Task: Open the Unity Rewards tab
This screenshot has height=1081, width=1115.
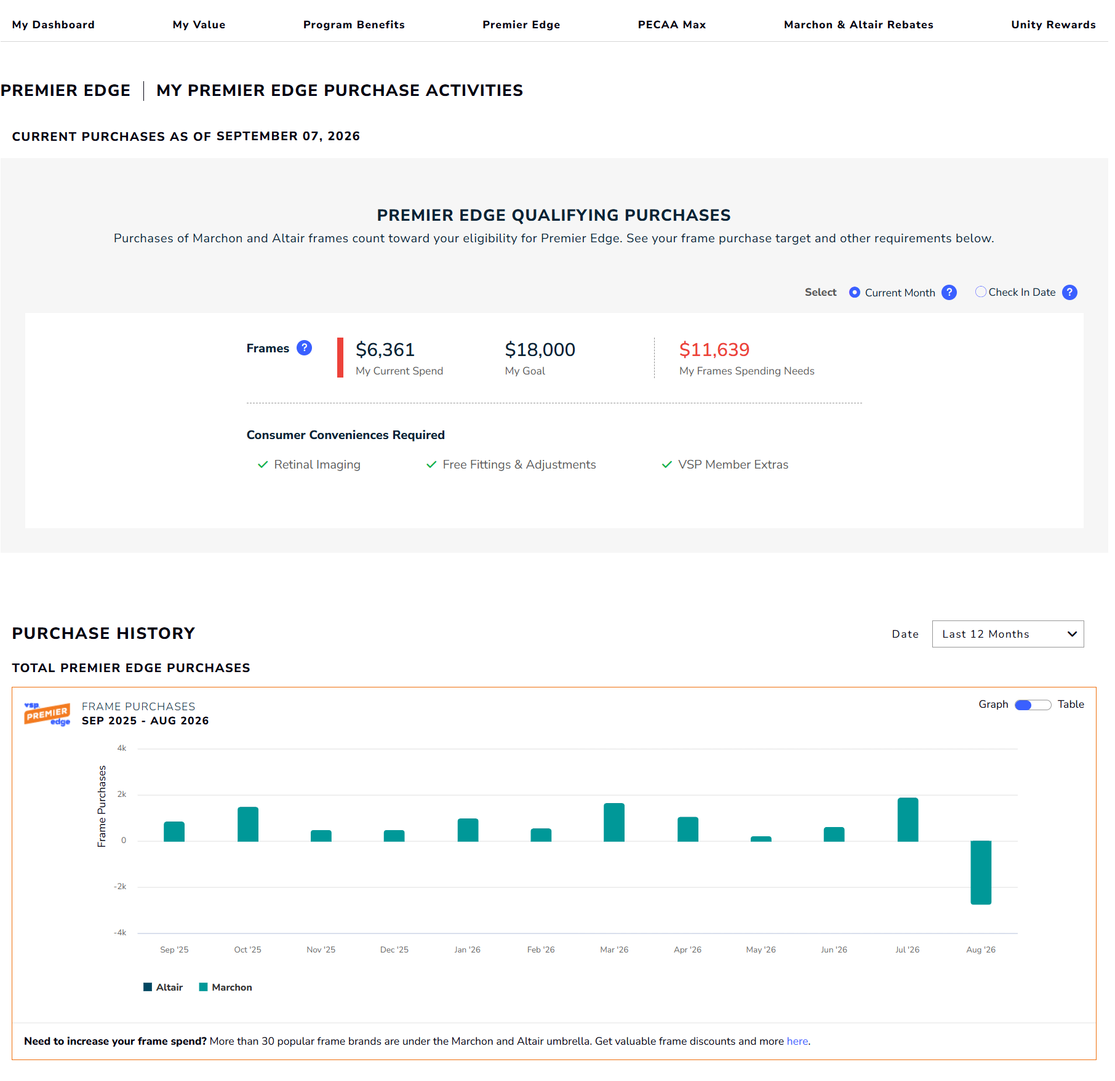Action: click(x=1053, y=25)
